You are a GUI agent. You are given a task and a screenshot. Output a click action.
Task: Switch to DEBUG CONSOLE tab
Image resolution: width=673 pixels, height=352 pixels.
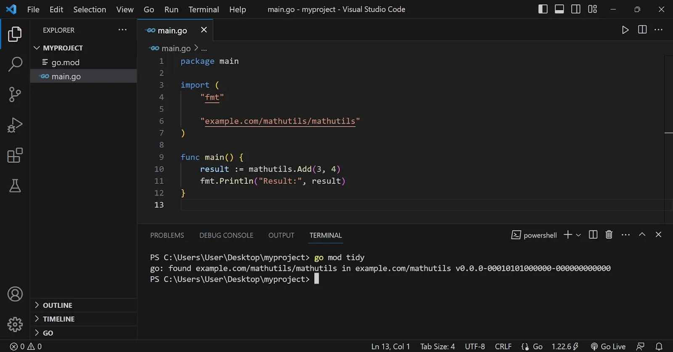click(x=226, y=235)
